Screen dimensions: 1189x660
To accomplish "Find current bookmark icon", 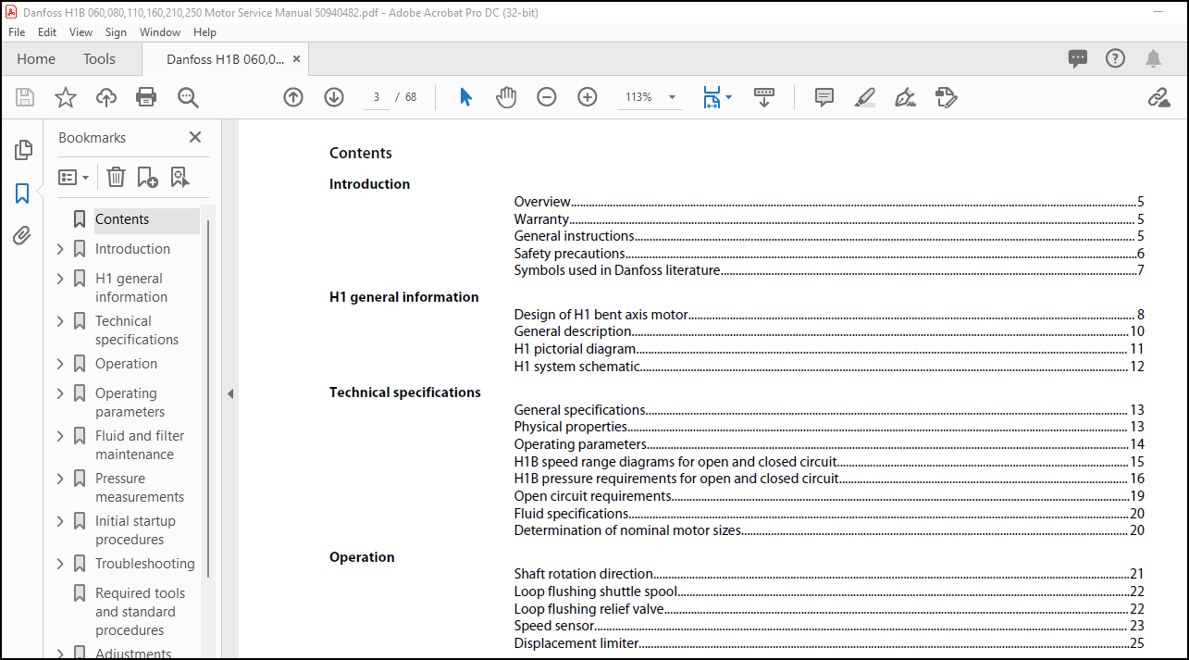I will (180, 177).
